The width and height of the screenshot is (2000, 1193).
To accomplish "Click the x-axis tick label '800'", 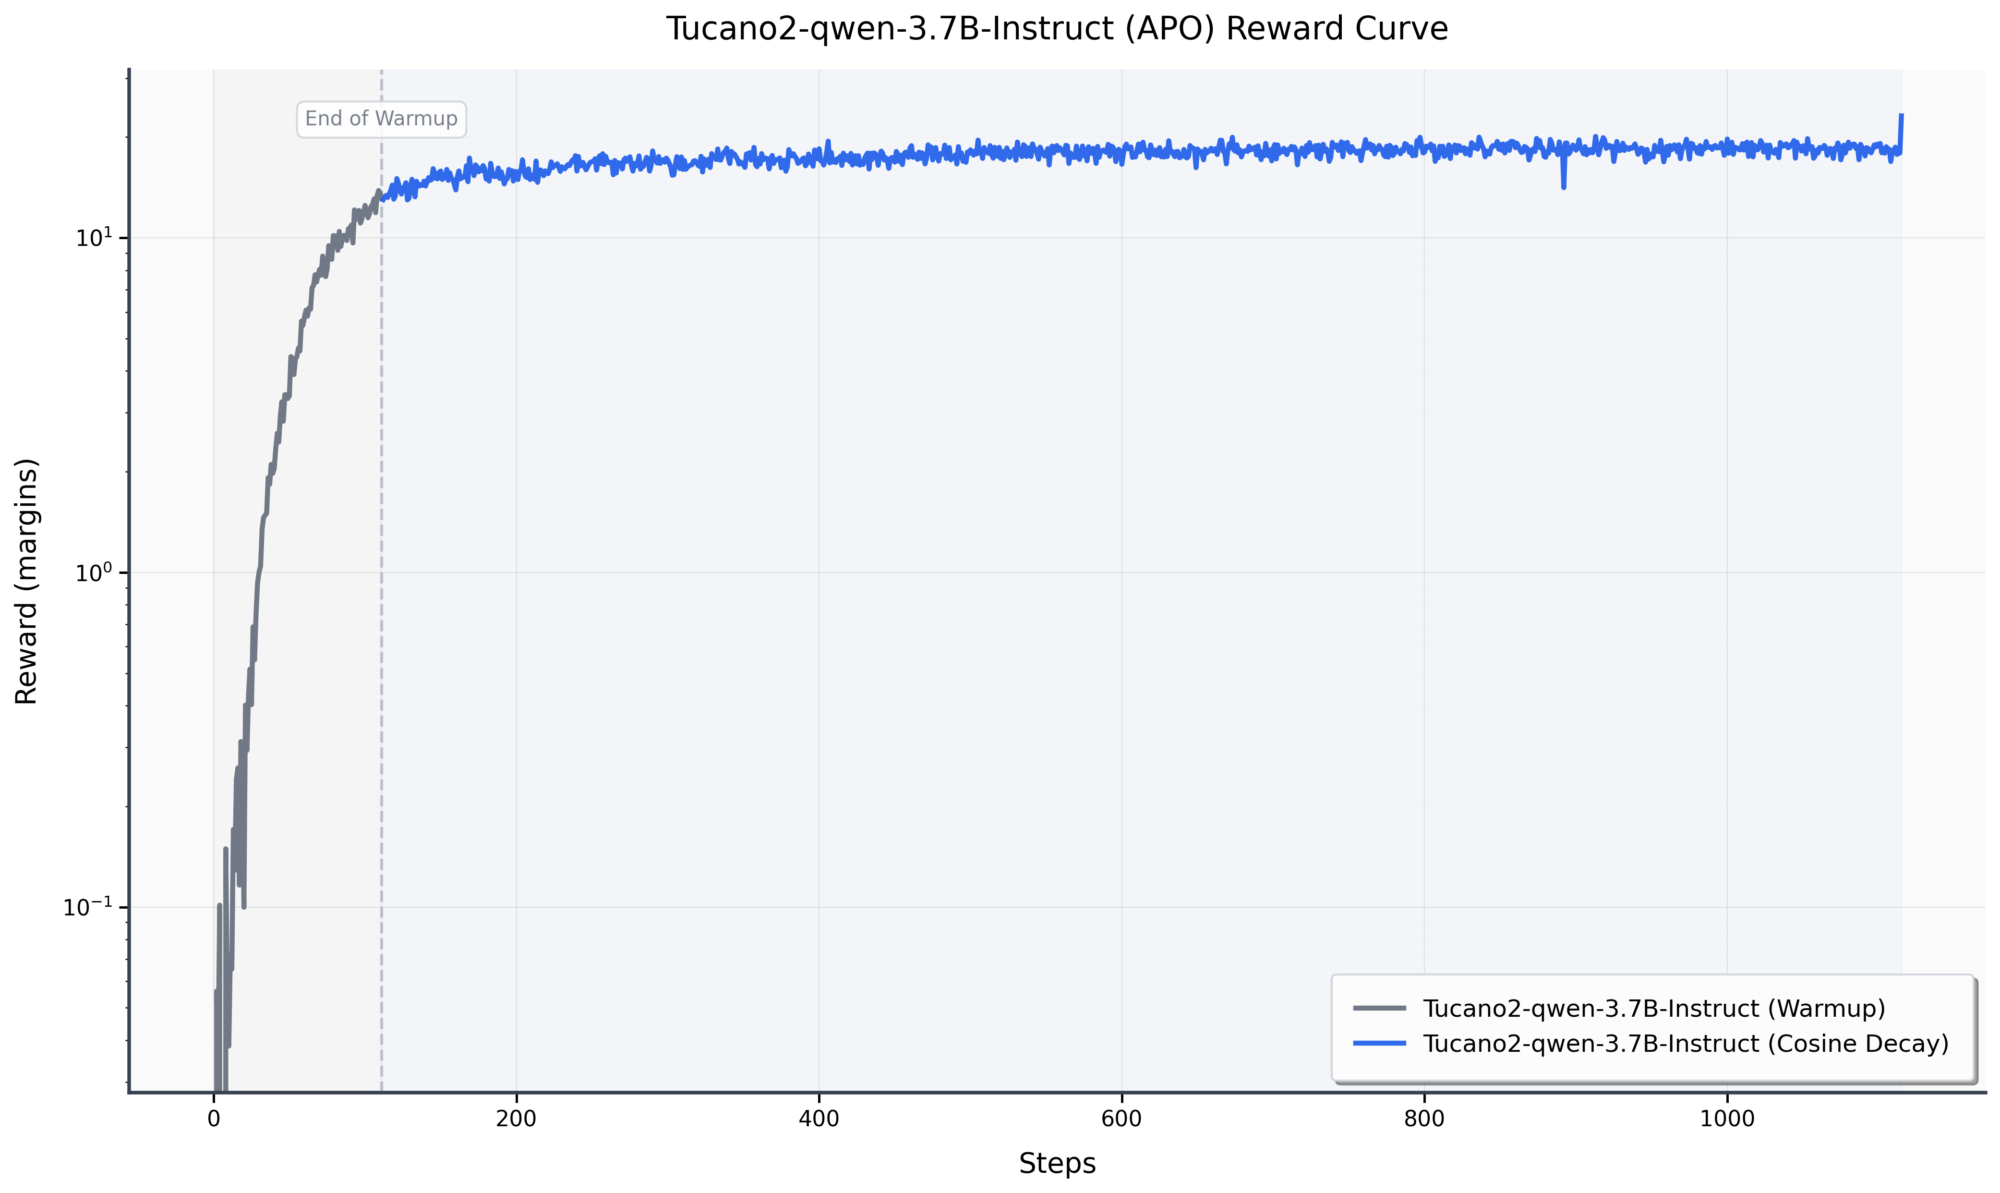I will [x=1425, y=1119].
